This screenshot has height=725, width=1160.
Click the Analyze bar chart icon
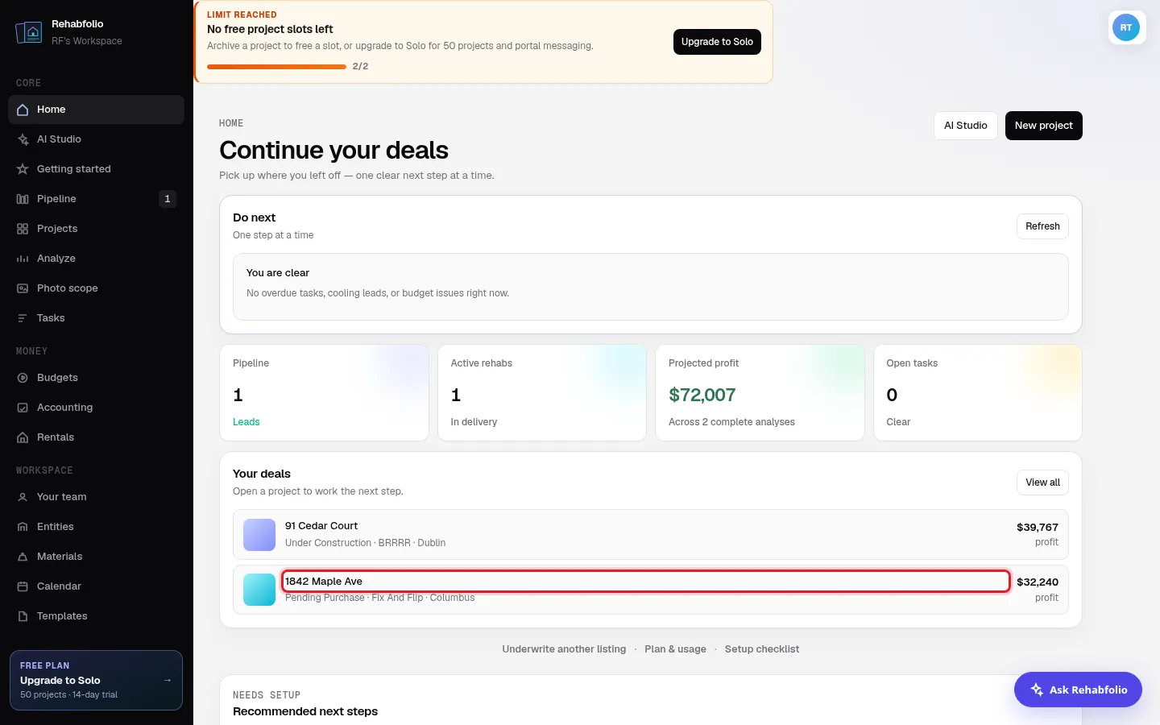(x=23, y=259)
